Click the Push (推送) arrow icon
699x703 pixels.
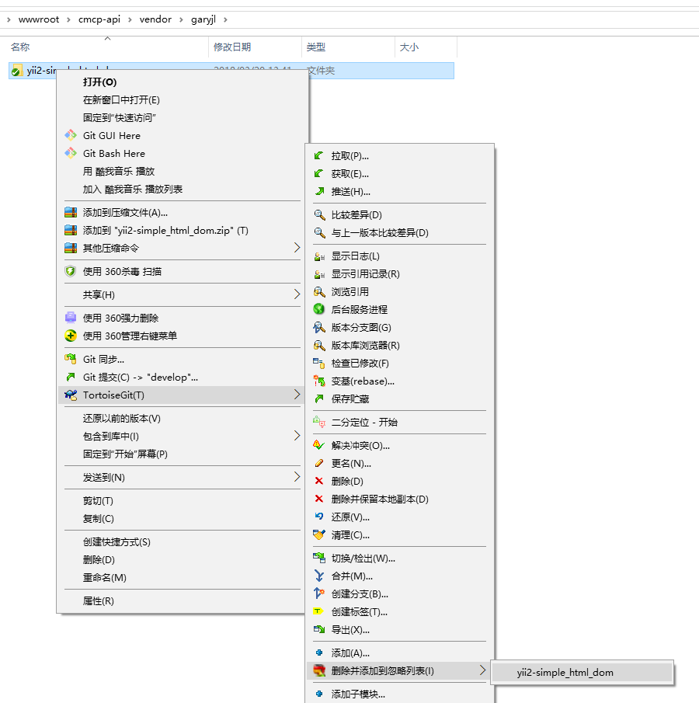pyautogui.click(x=318, y=191)
